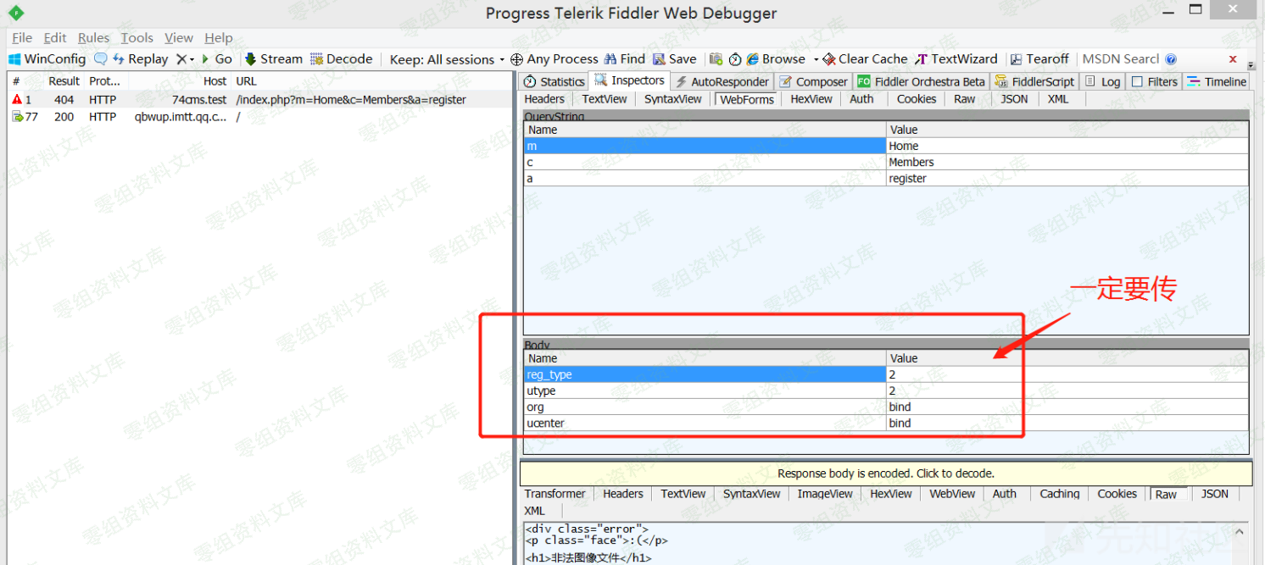
Task: Switch to the AutoResponder tab
Action: (x=722, y=82)
